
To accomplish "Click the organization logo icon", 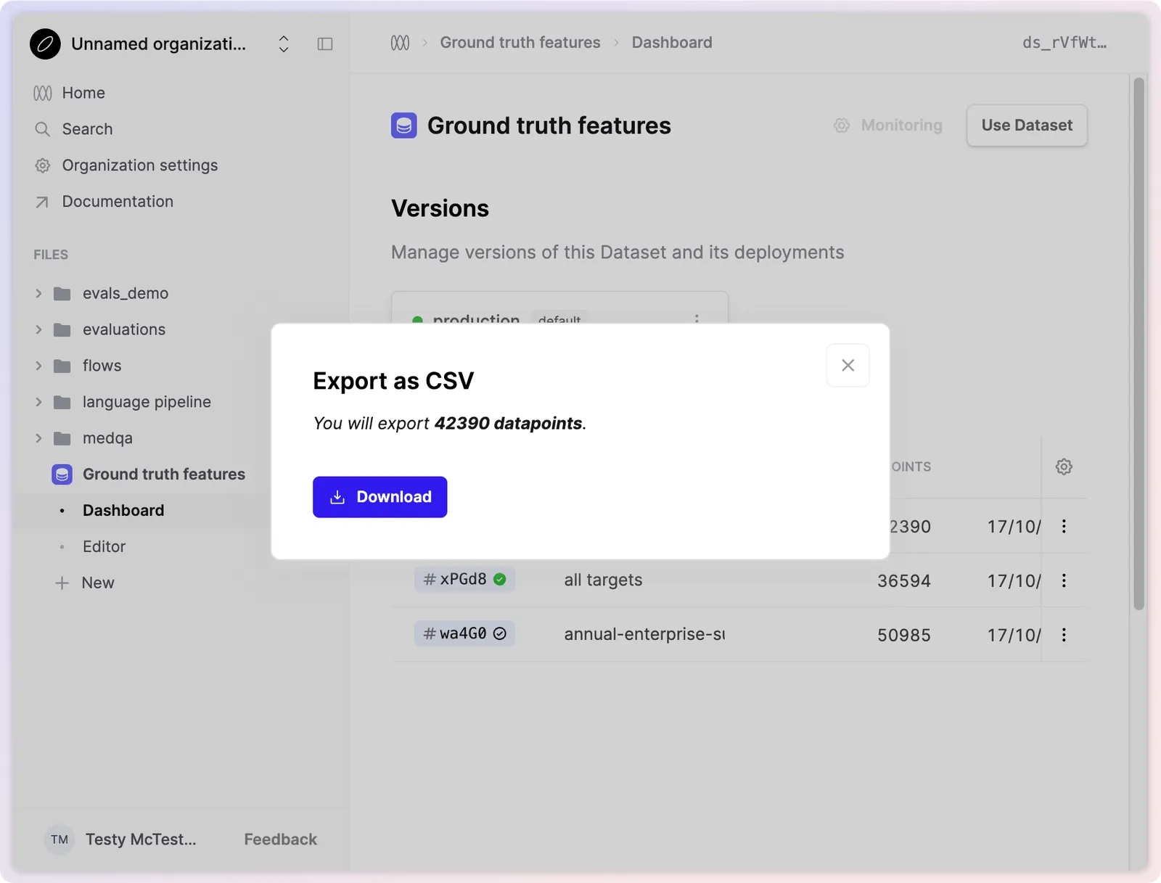I will [x=45, y=44].
